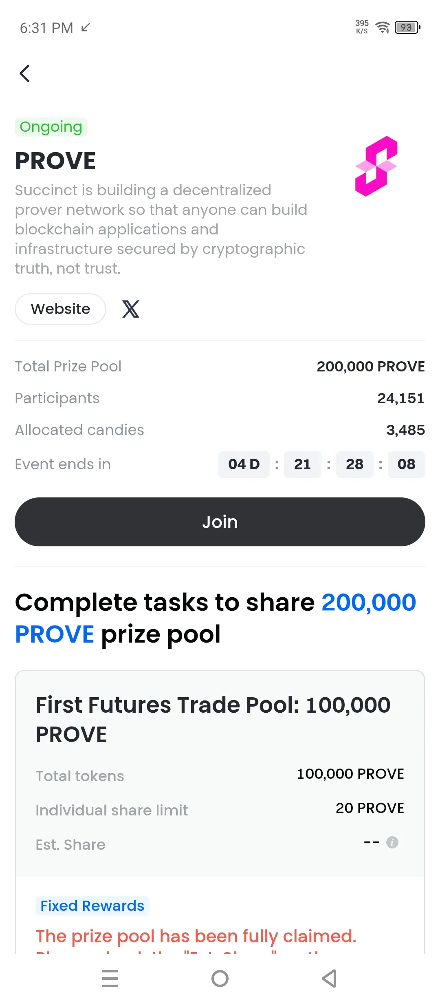Tap the battery indicator showing 93
The image size is (440, 1003).
click(x=407, y=27)
